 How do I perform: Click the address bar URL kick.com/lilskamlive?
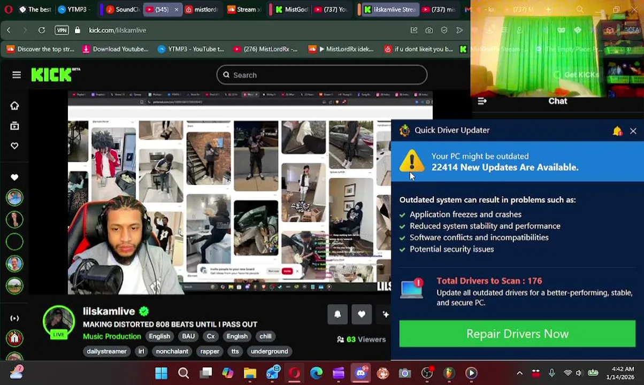(117, 30)
